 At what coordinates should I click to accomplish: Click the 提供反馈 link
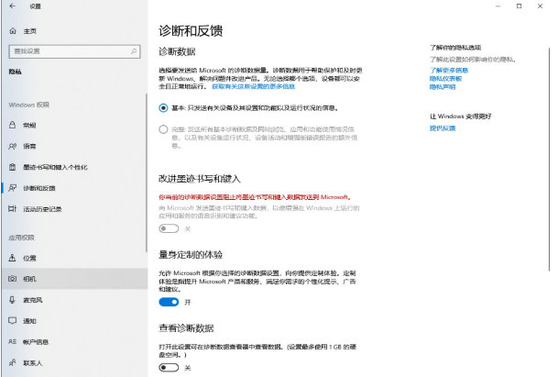point(443,128)
